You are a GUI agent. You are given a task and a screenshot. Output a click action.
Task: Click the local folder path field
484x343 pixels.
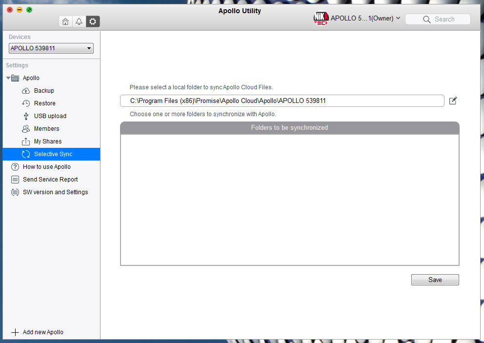coord(282,101)
